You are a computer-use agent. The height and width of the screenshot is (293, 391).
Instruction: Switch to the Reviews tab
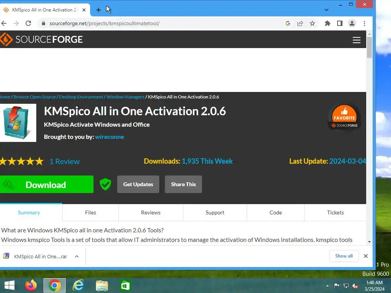(150, 213)
